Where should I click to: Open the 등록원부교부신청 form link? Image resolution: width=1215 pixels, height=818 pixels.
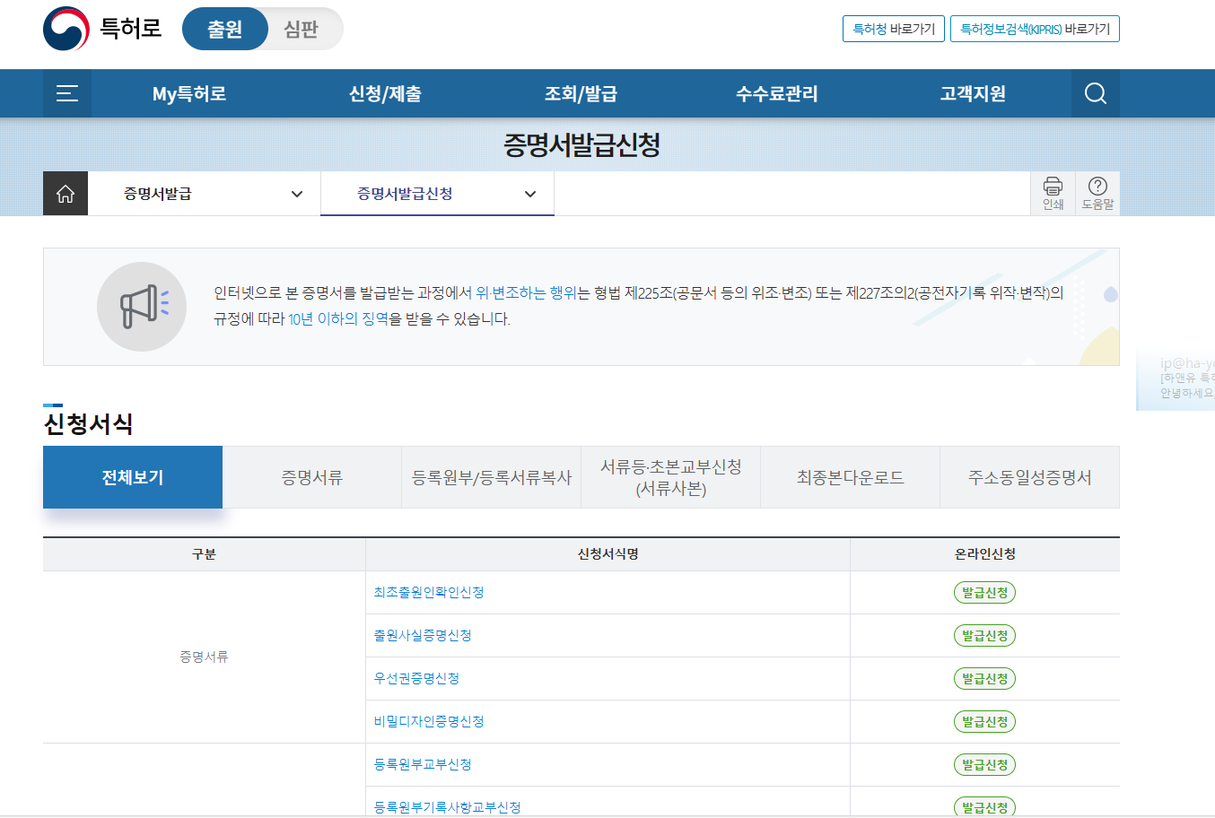point(423,764)
